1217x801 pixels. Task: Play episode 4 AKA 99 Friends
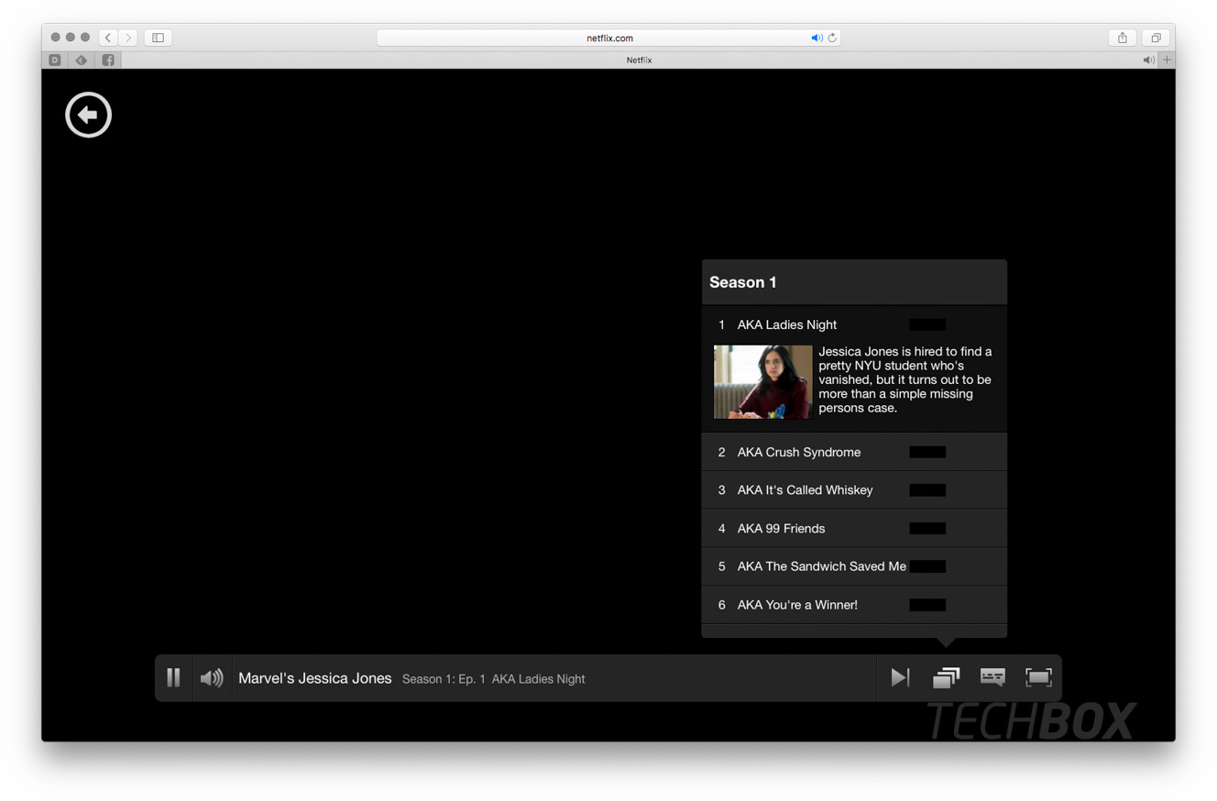(854, 529)
